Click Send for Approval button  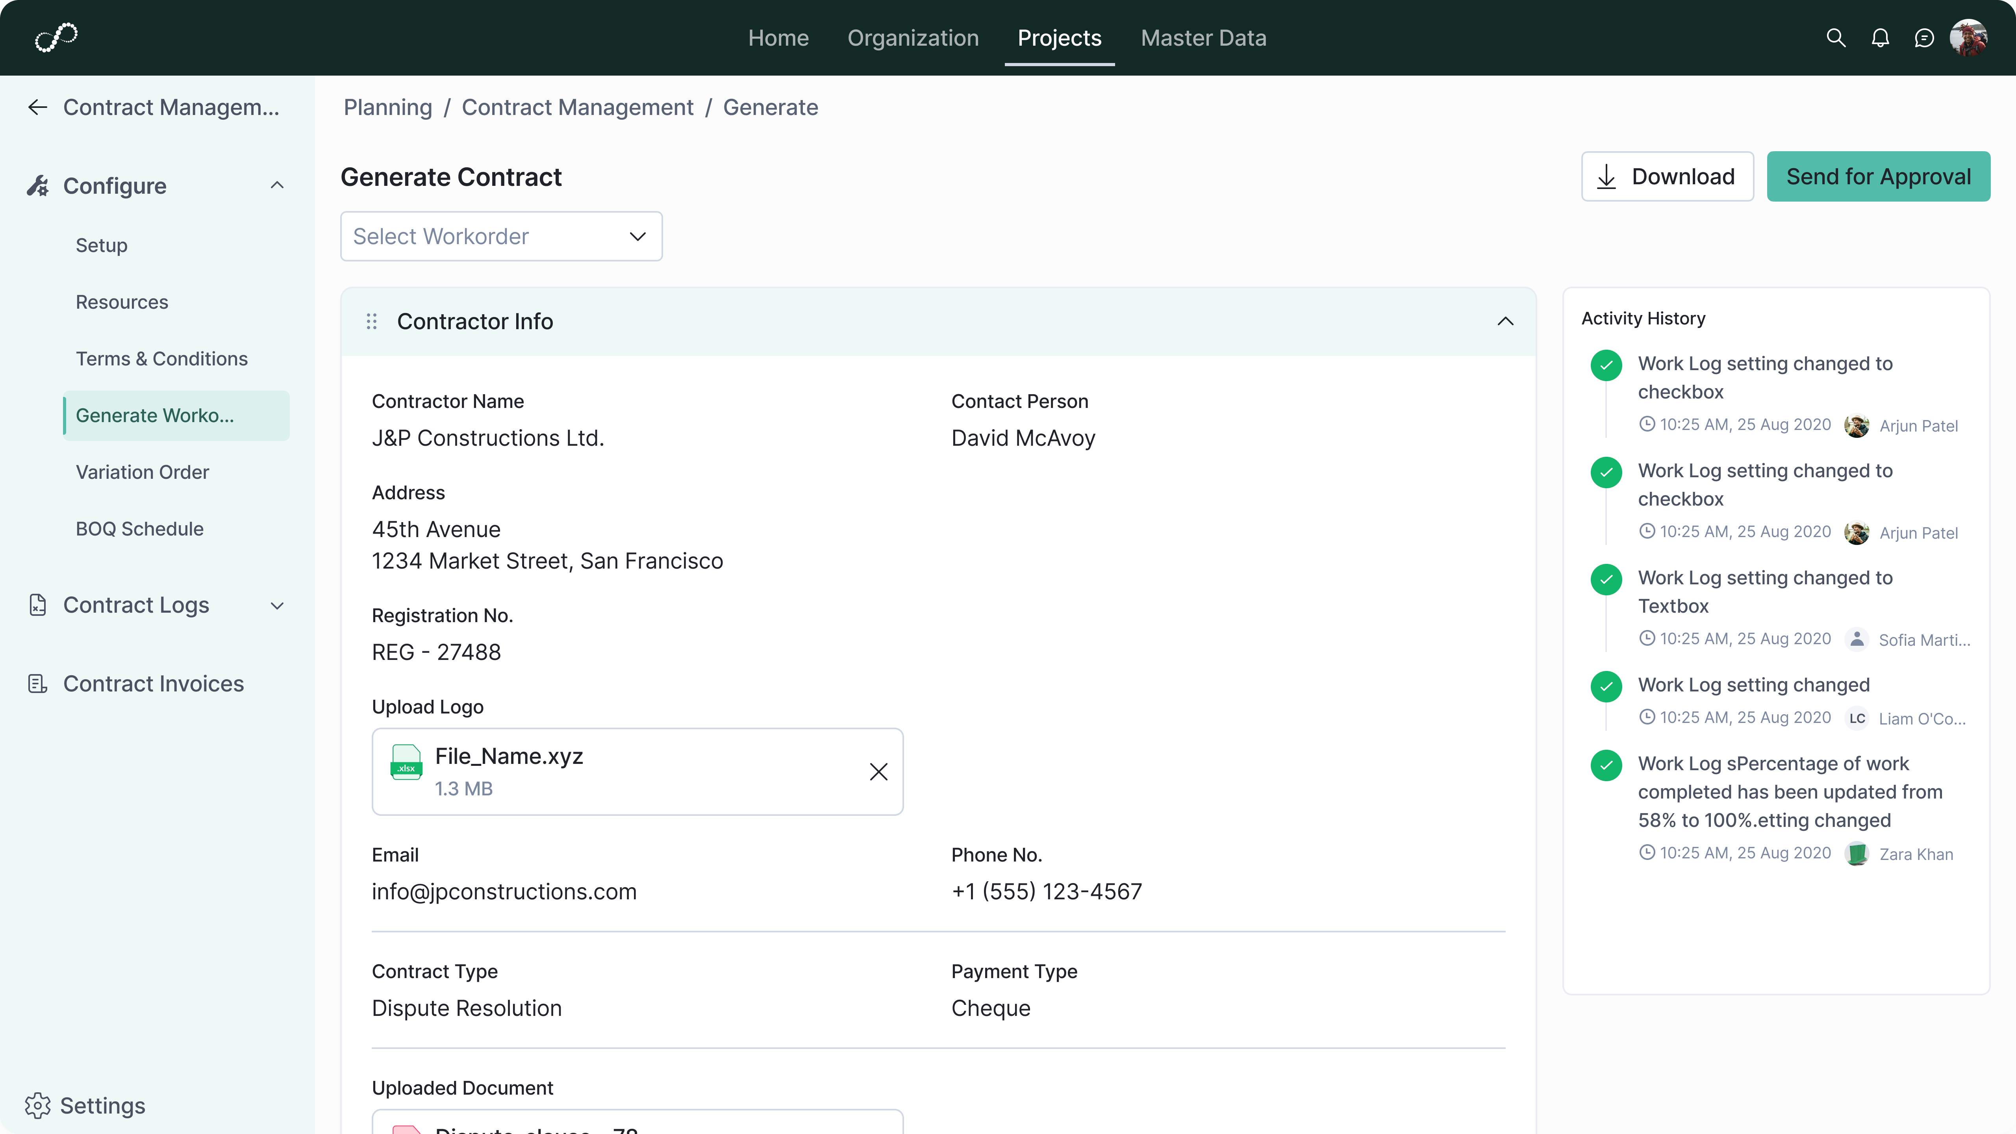[1878, 177]
